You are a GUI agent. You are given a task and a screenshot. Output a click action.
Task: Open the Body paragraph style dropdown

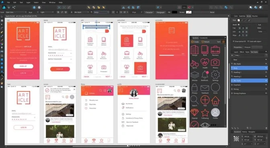tap(101, 12)
